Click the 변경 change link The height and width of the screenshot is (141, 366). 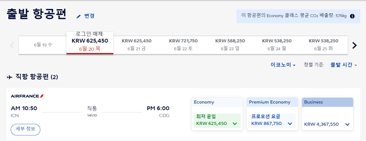coord(89,16)
